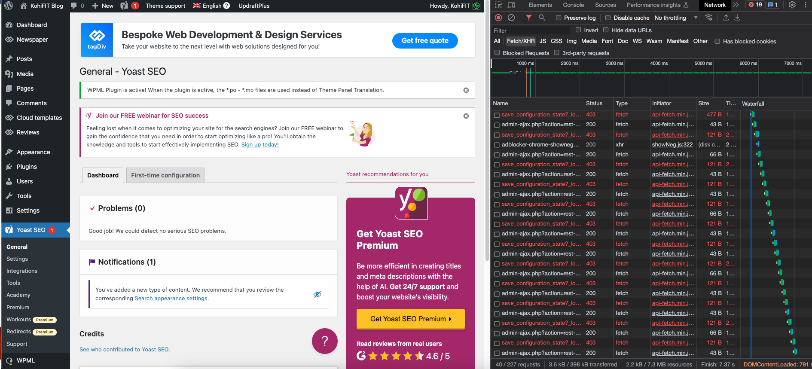Filter requests by JS type
This screenshot has height=369, width=812.
click(x=543, y=41)
